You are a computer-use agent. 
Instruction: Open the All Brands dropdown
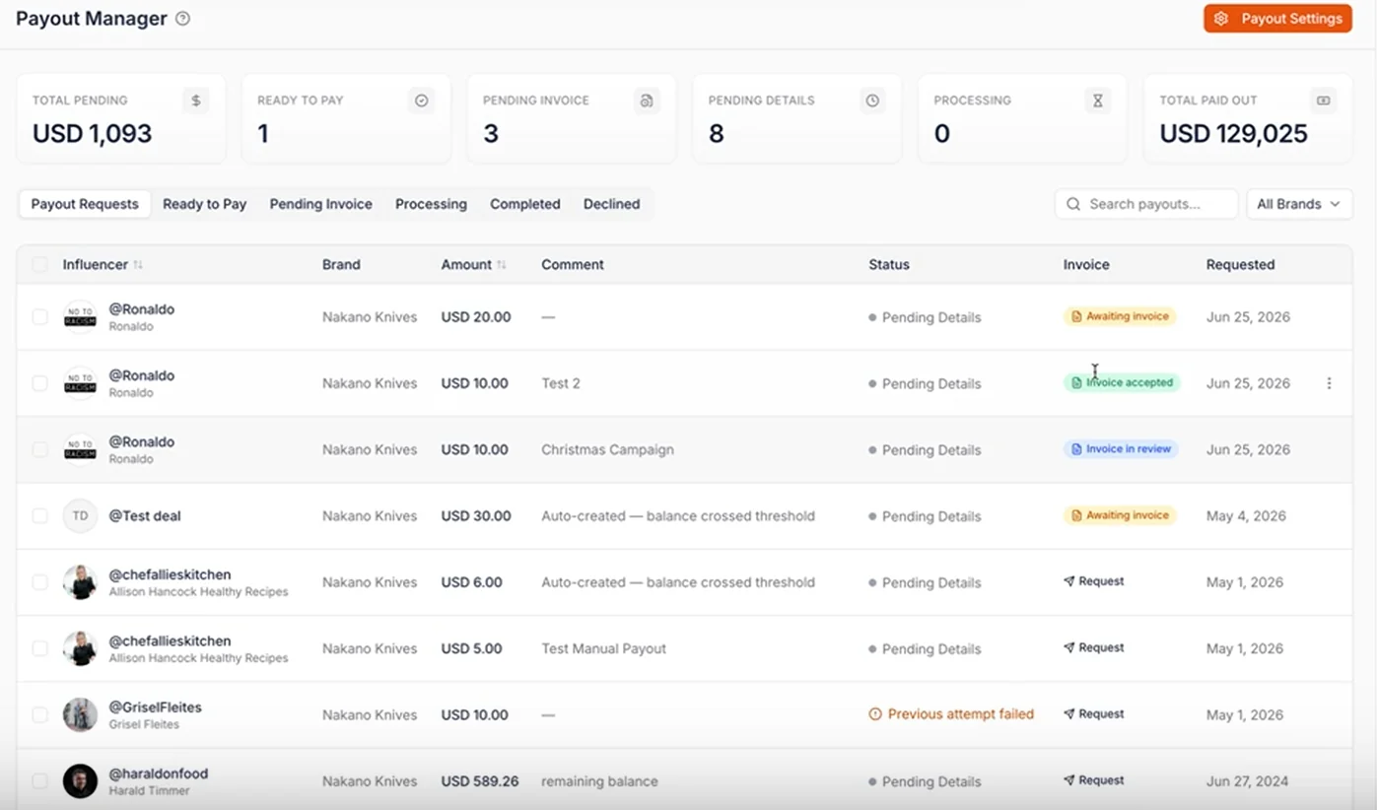[1299, 204]
